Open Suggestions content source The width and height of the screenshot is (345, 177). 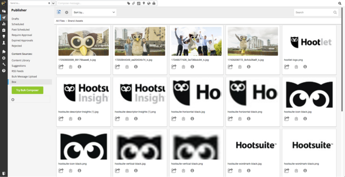pyautogui.click(x=19, y=66)
